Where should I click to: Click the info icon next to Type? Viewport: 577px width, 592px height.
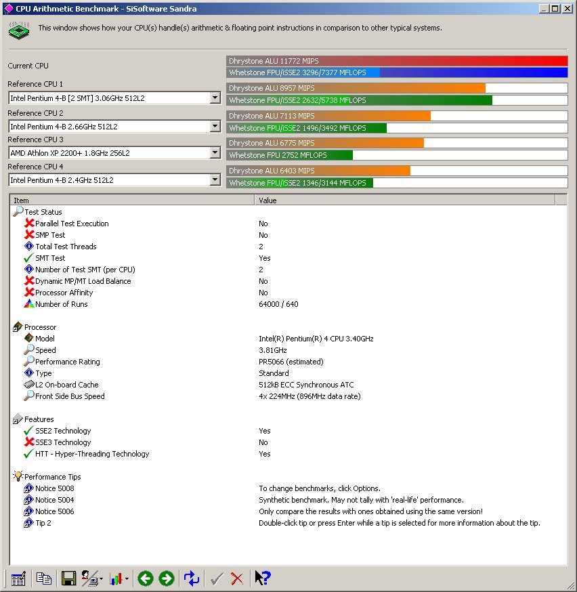29,373
